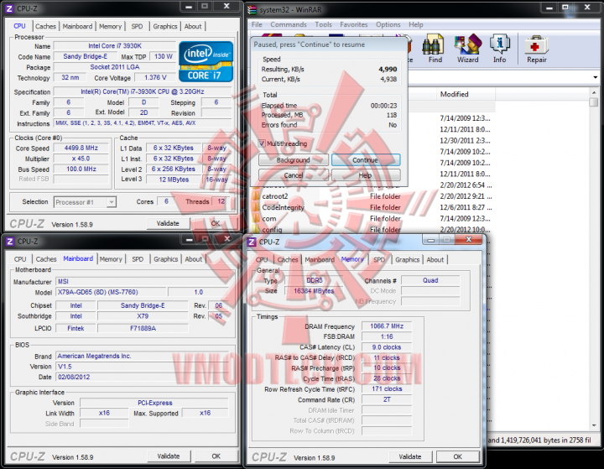604x469 pixels.
Task: Click OK in top CPU-Z CPU window
Action: (x=216, y=223)
